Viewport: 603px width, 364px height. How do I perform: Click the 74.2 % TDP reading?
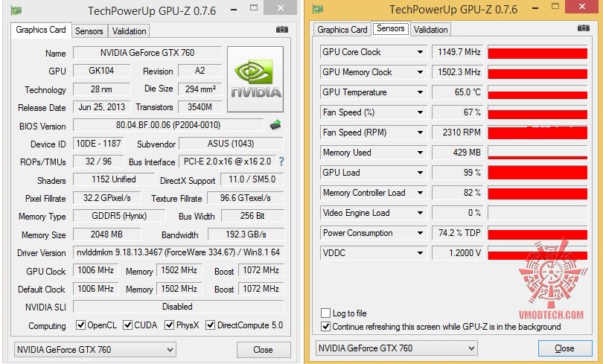(457, 233)
